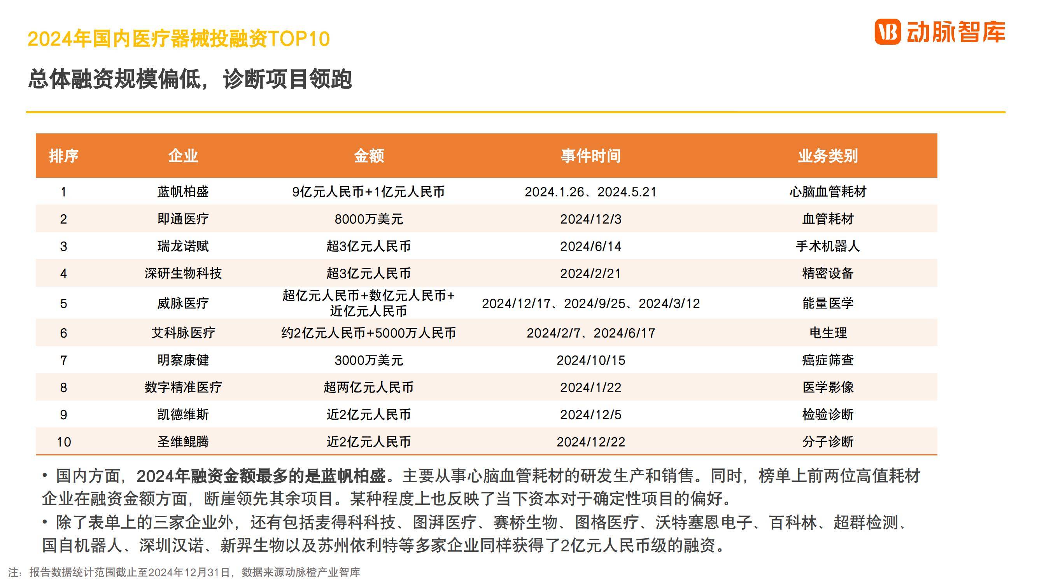Select 超3亿元人民币 in 瑞龙诺赋 row
This screenshot has width=1037, height=583.
click(x=368, y=246)
